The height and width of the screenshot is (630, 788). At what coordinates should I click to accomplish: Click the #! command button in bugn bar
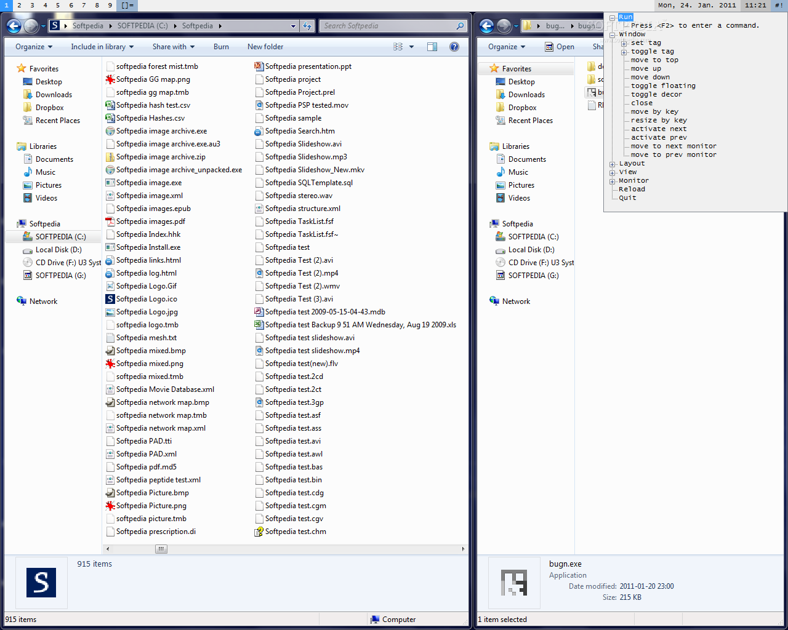[779, 6]
